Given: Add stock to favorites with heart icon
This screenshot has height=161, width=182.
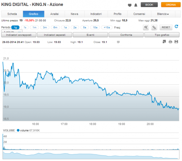Looking at the screenshot, I should (129, 5).
